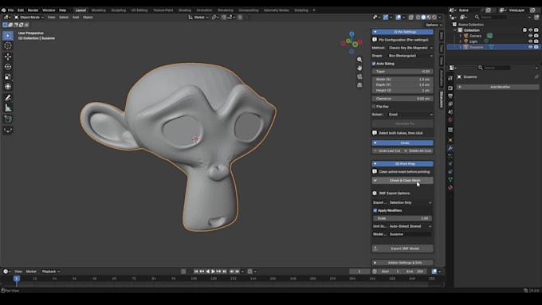The image size is (542, 305).
Task: Open the File menu
Action: [11, 10]
